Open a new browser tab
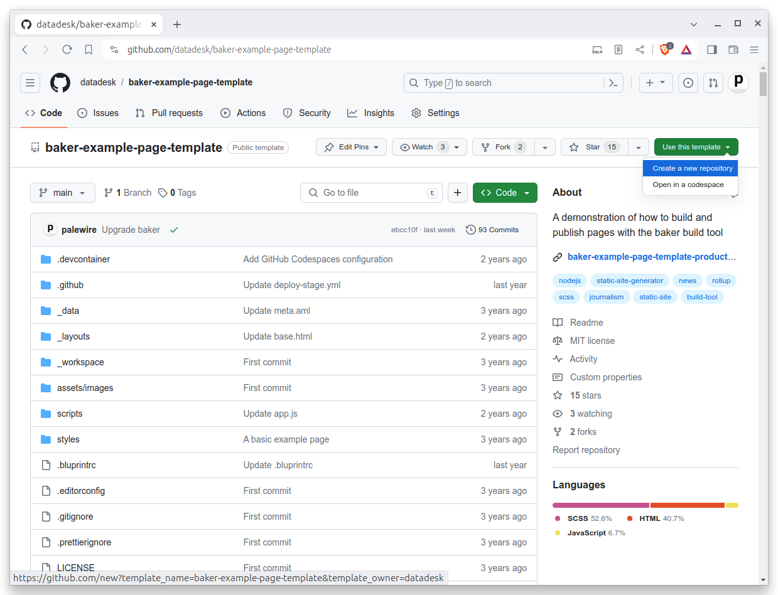778x595 pixels. pyautogui.click(x=177, y=24)
